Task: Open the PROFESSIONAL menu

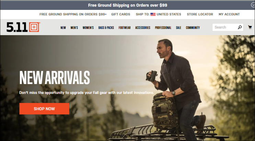Action: pos(163,28)
